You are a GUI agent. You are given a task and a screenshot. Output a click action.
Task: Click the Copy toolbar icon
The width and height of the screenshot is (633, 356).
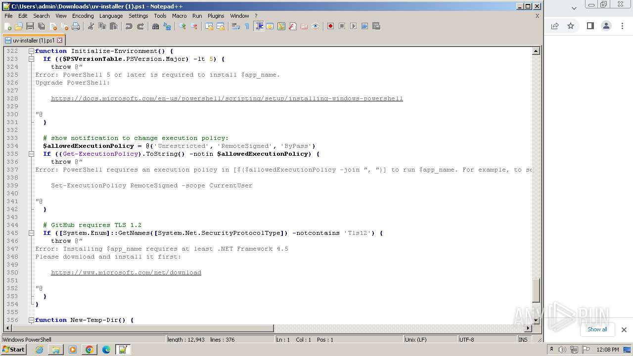click(102, 26)
